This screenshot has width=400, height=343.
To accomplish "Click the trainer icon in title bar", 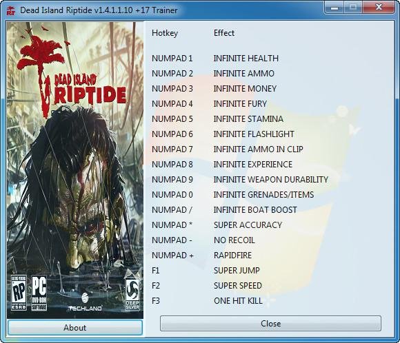I will coord(11,10).
